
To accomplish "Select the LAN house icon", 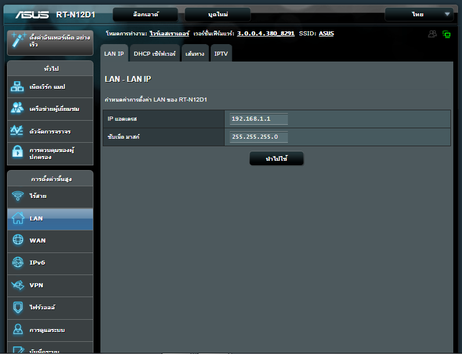I will coord(18,218).
